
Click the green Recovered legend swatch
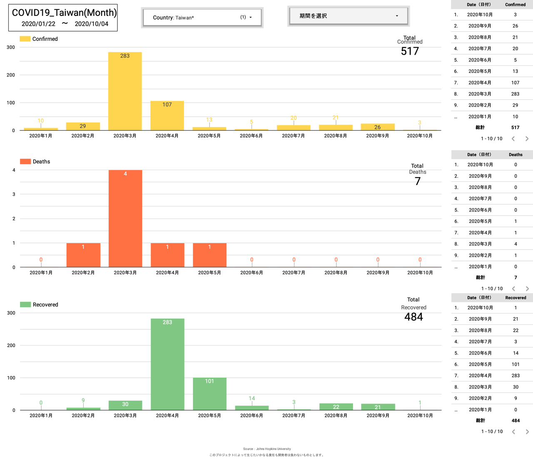(x=25, y=305)
